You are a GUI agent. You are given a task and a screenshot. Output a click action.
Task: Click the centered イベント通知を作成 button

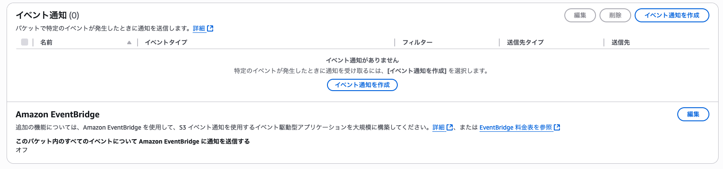click(362, 85)
